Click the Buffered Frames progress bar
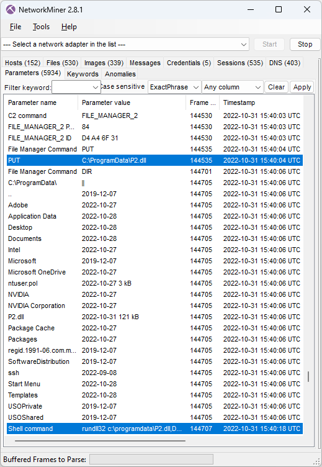 click(x=151, y=459)
